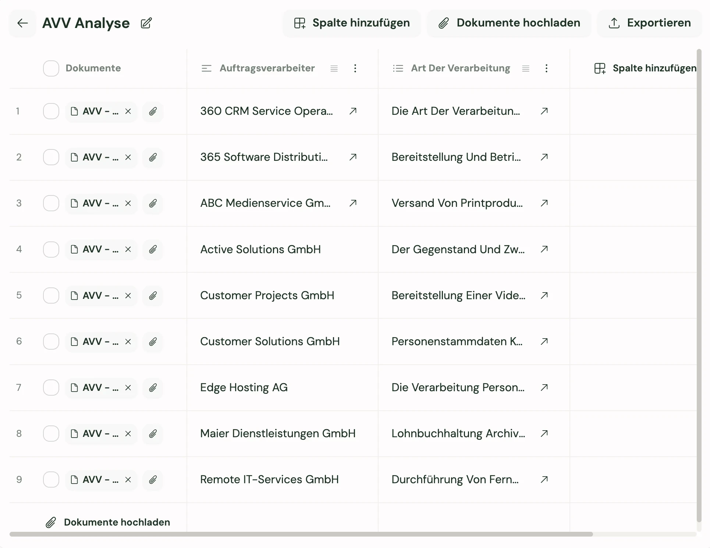Check the row 2 selection checkbox
Image resolution: width=710 pixels, height=548 pixels.
click(x=51, y=157)
